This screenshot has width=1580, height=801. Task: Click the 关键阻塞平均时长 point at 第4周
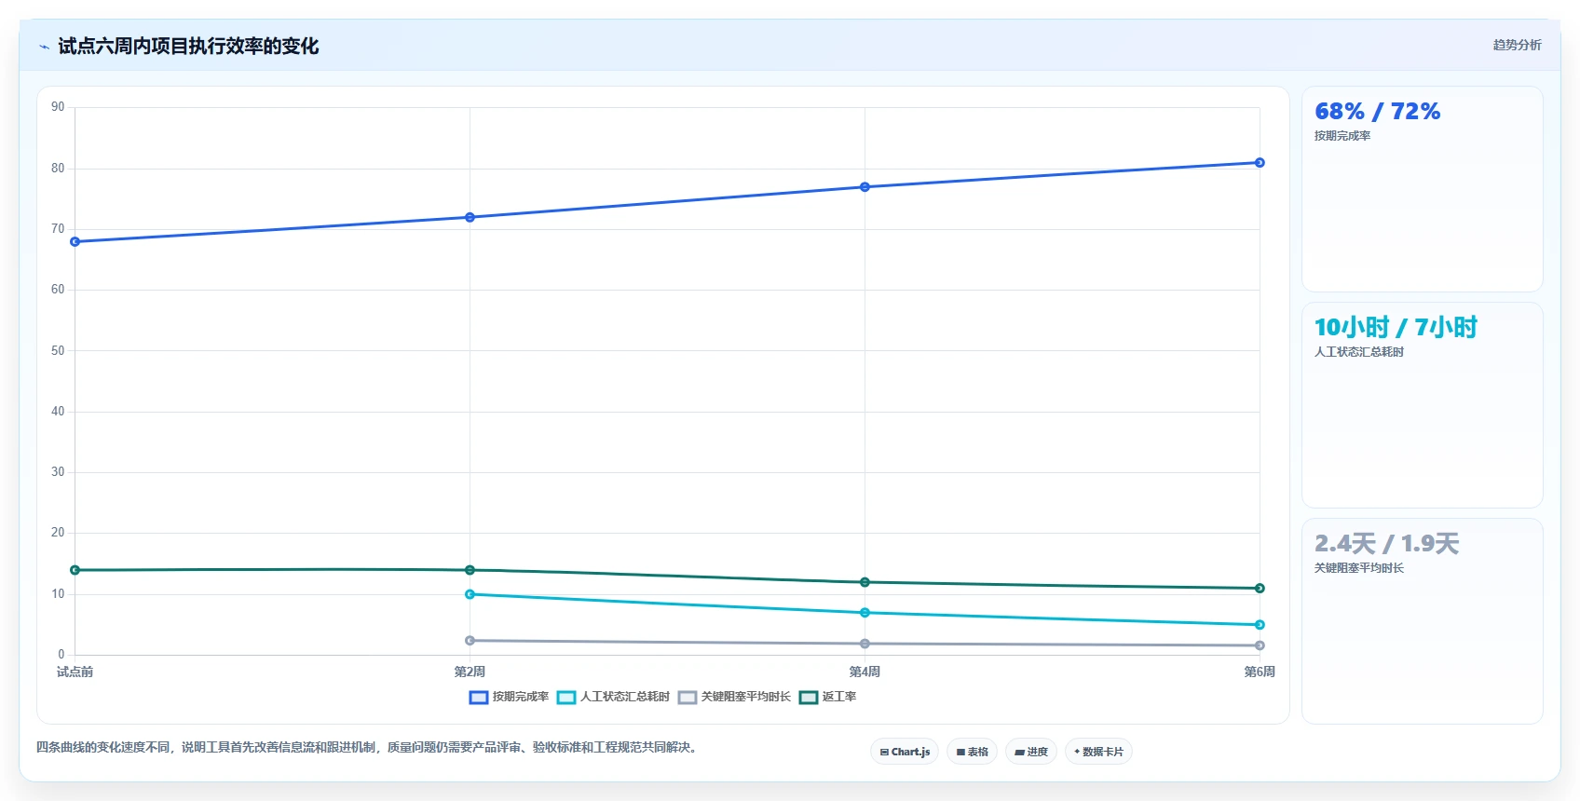point(865,644)
